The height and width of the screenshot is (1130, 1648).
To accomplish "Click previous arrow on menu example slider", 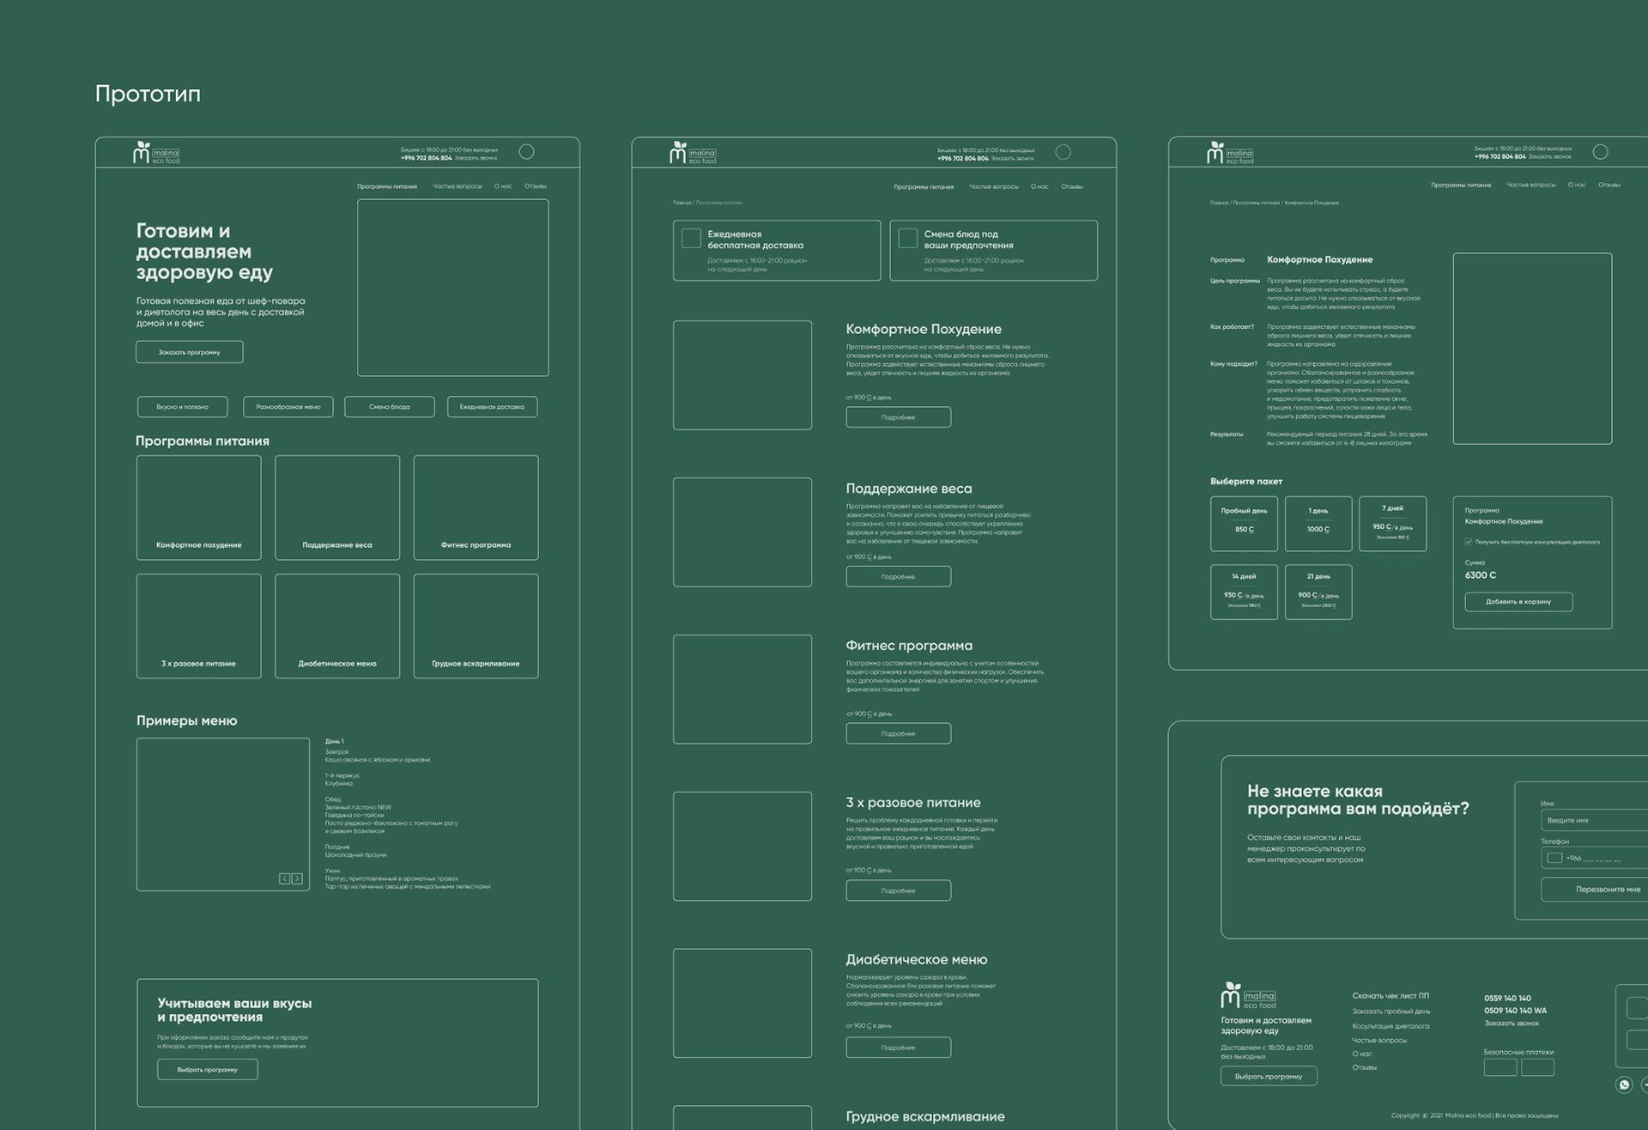I will (x=285, y=878).
